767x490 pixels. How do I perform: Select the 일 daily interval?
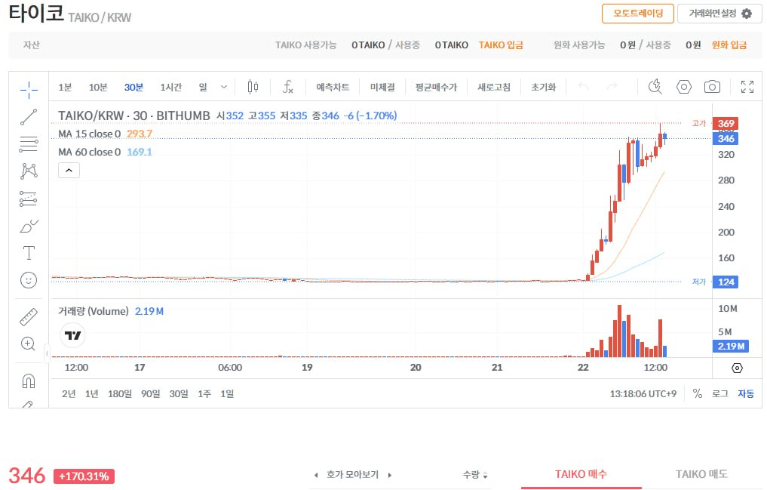203,87
